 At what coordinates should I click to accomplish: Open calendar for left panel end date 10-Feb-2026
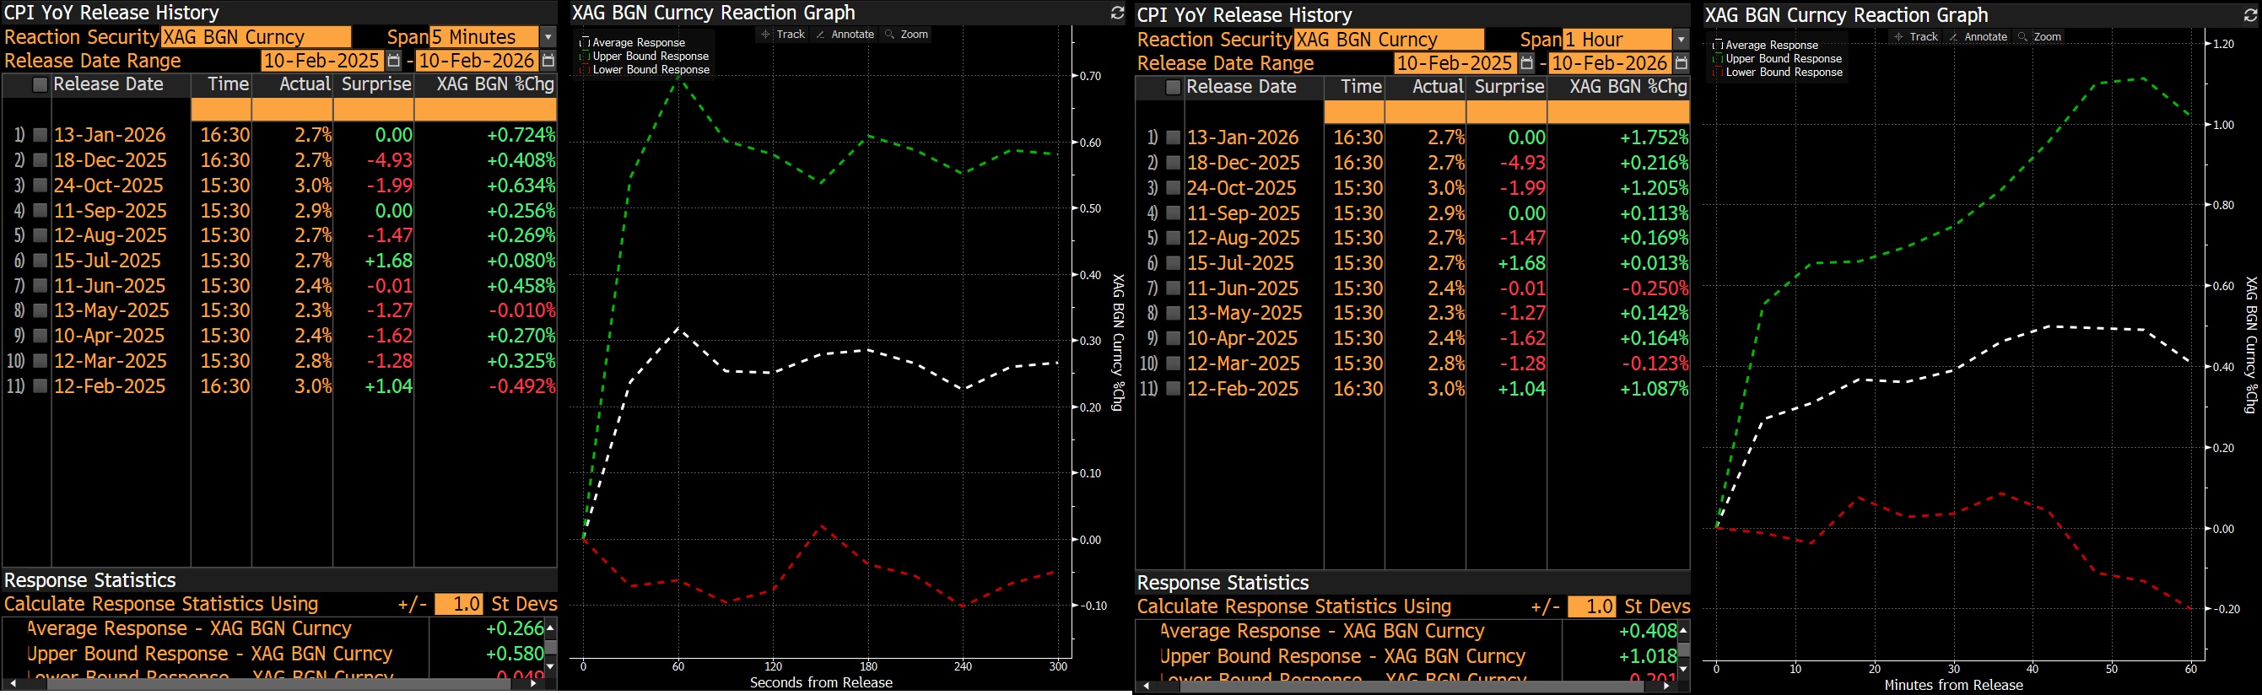pyautogui.click(x=548, y=61)
